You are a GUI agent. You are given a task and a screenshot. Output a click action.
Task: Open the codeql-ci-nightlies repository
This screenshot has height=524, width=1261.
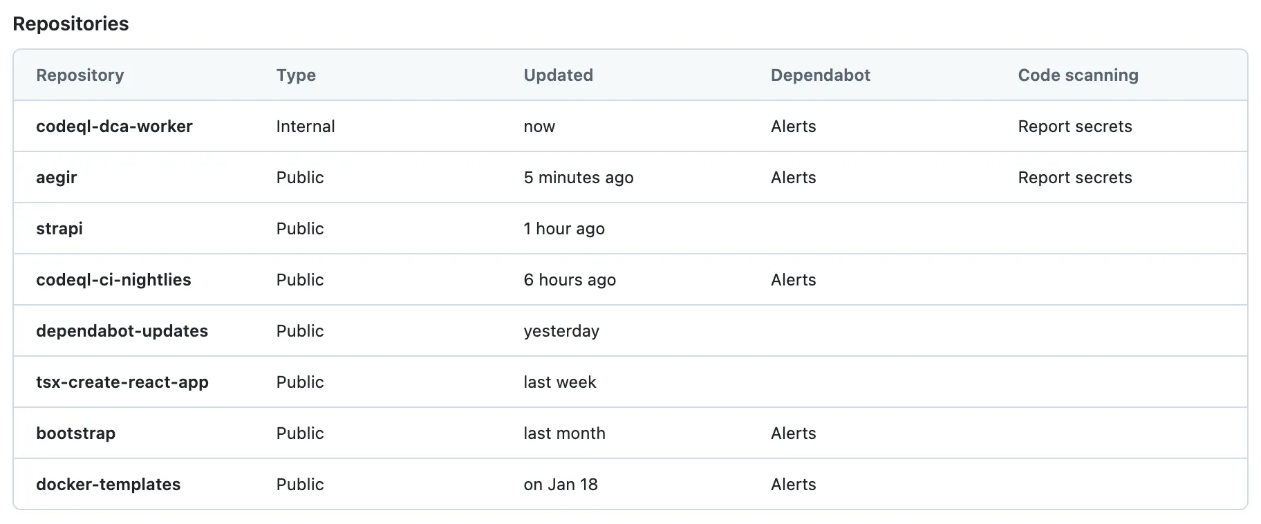click(113, 280)
